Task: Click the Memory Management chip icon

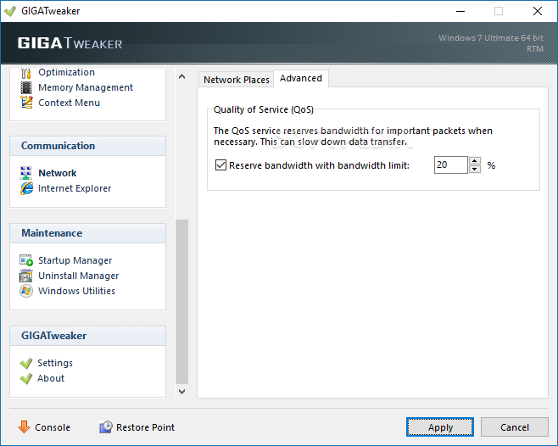Action: (26, 87)
